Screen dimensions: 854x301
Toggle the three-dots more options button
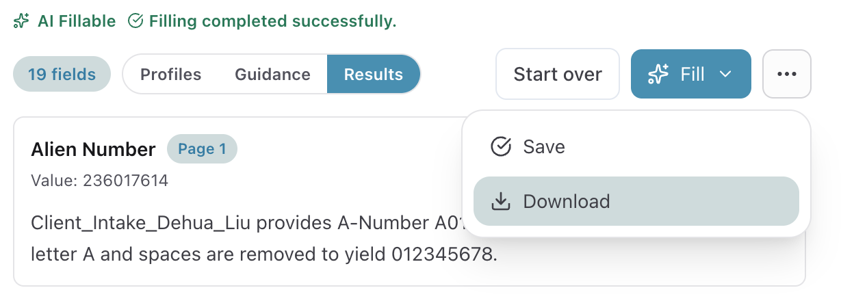tap(787, 74)
